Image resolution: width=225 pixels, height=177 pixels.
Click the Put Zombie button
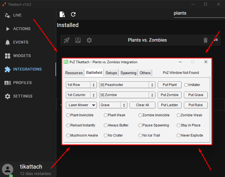[170, 95]
